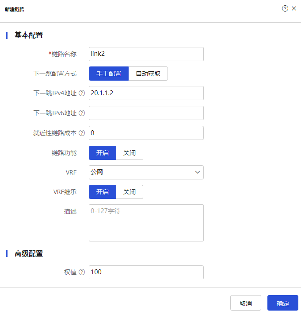Set VRF继承 to 关闭
Viewport: 301px width, 315px height.
130,192
